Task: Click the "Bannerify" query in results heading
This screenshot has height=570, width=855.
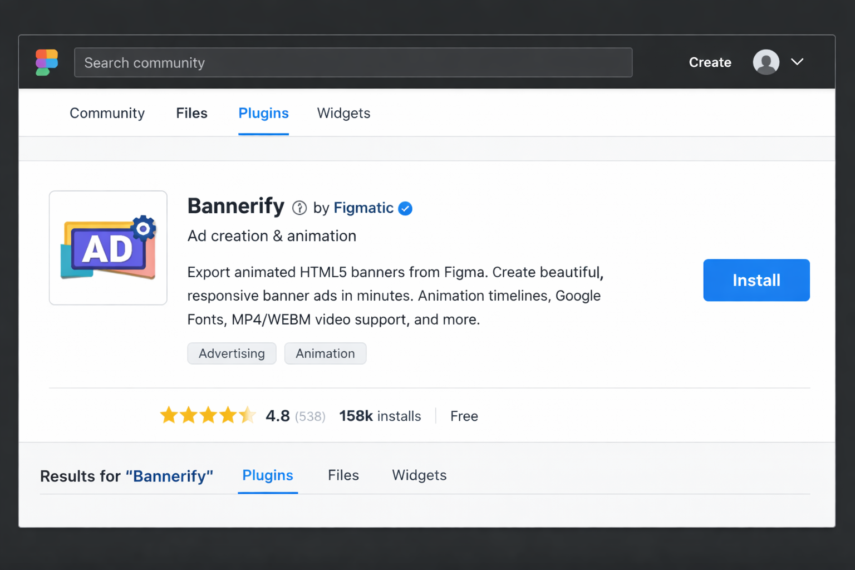Action: pos(169,476)
